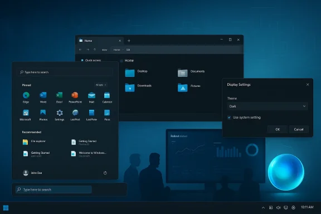Add a new Explorer tab
Viewport: 321px width, 214px height.
coord(129,41)
